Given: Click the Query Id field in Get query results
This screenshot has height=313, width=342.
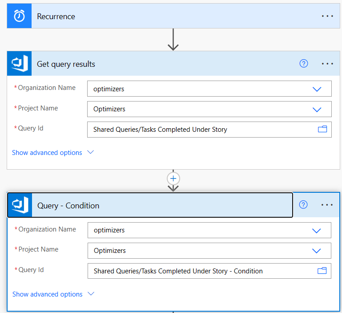Looking at the screenshot, I should coord(200,130).
